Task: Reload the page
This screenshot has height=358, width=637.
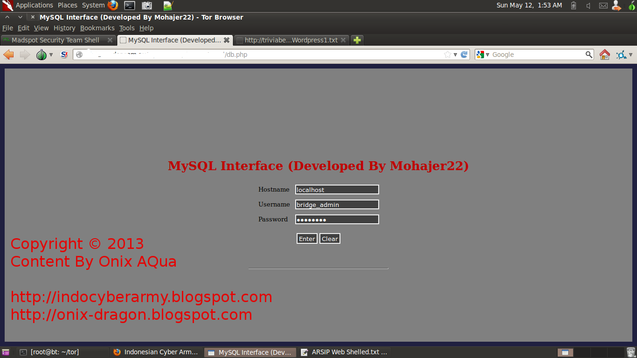Action: [x=464, y=55]
